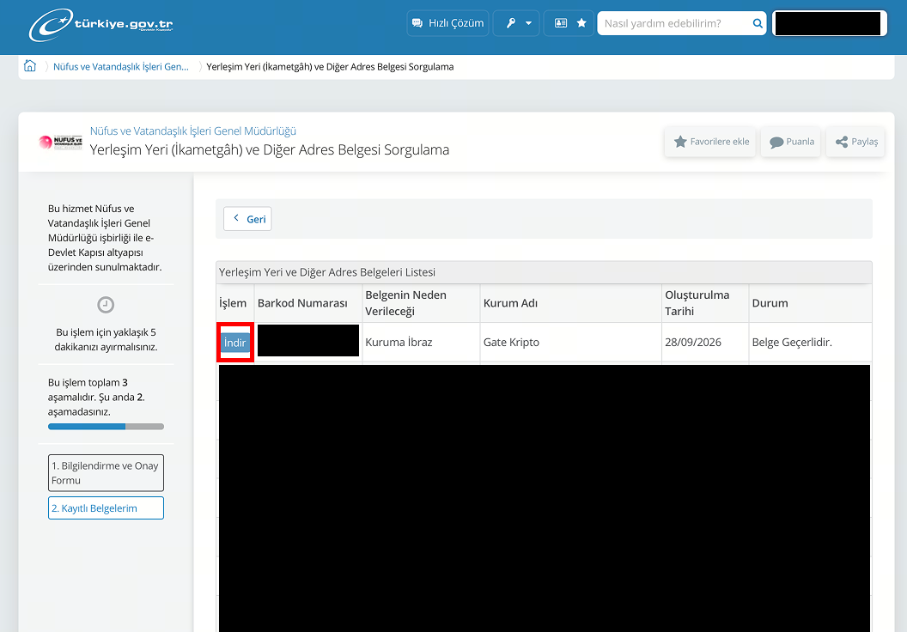Open Nüfus ve Vatandaşlık İşleri breadcrumb link
The width and height of the screenshot is (907, 632).
[x=121, y=66]
